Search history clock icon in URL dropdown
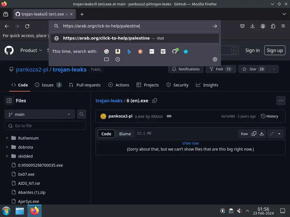The image size is (290, 217). click(x=118, y=59)
